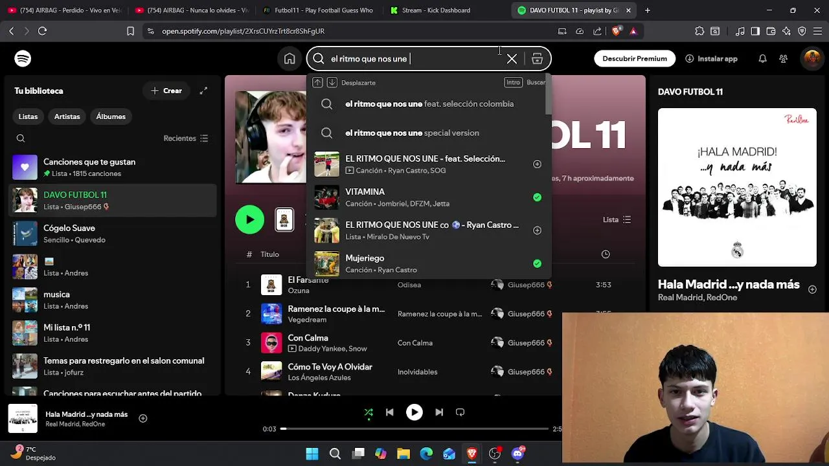The width and height of the screenshot is (829, 466).
Task: Click now-playing cover thumbnail
Action: tap(23, 419)
